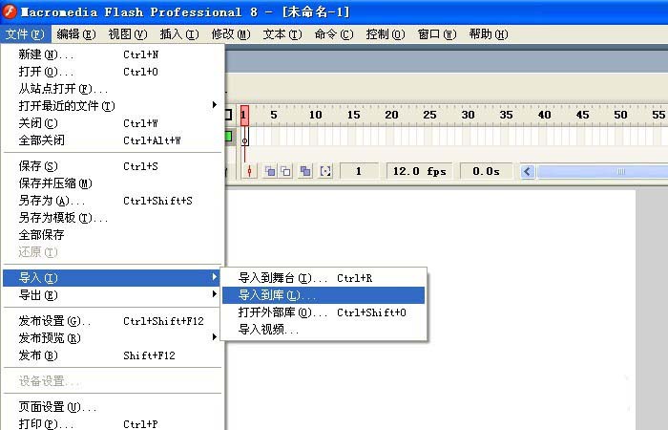Screen dimensions: 668x430
Task: Click the red playhead at frame 1
Action: pyautogui.click(x=244, y=116)
